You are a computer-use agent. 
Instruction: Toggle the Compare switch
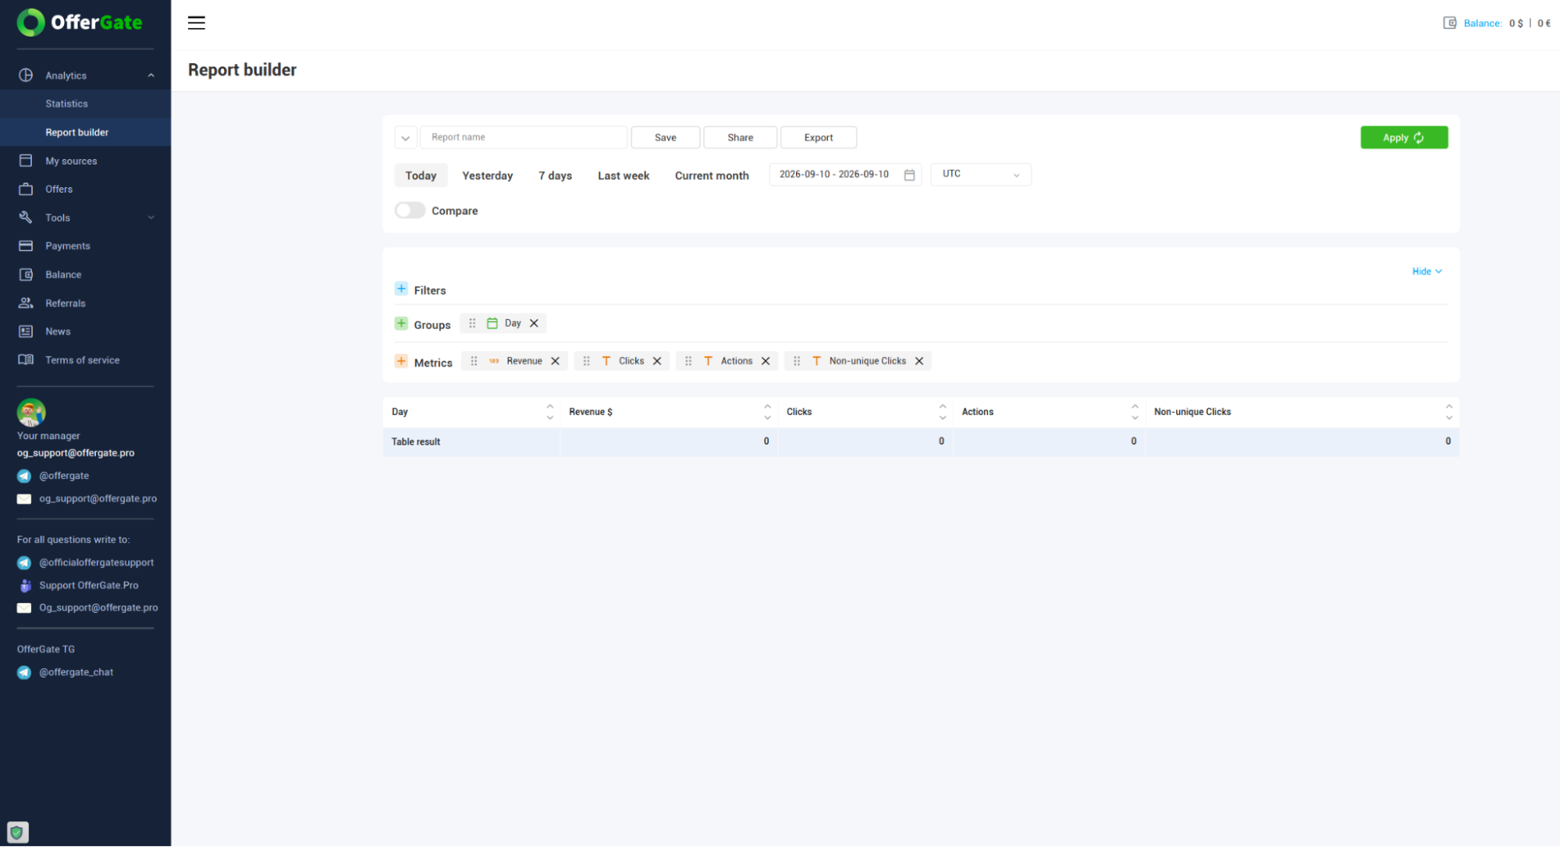[x=410, y=211]
